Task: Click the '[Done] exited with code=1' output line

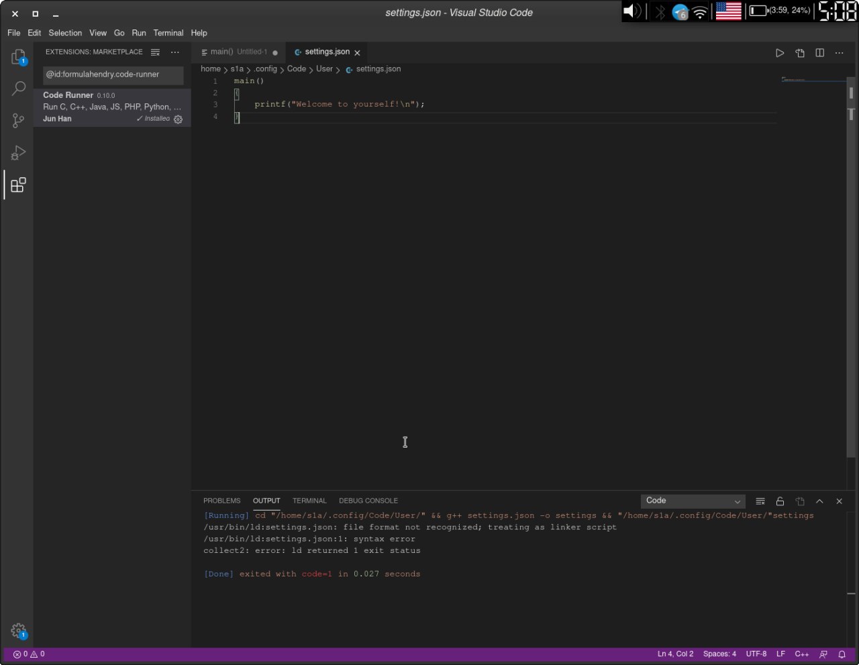Action: pyautogui.click(x=312, y=574)
